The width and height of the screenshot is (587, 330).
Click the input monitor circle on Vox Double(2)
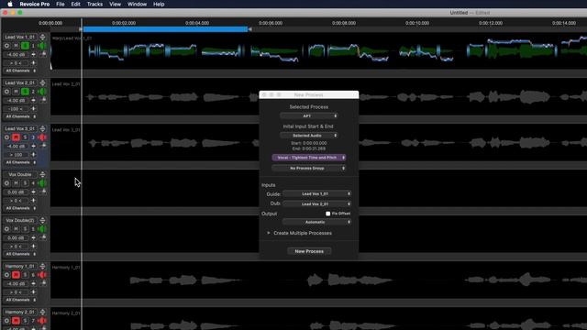6,229
